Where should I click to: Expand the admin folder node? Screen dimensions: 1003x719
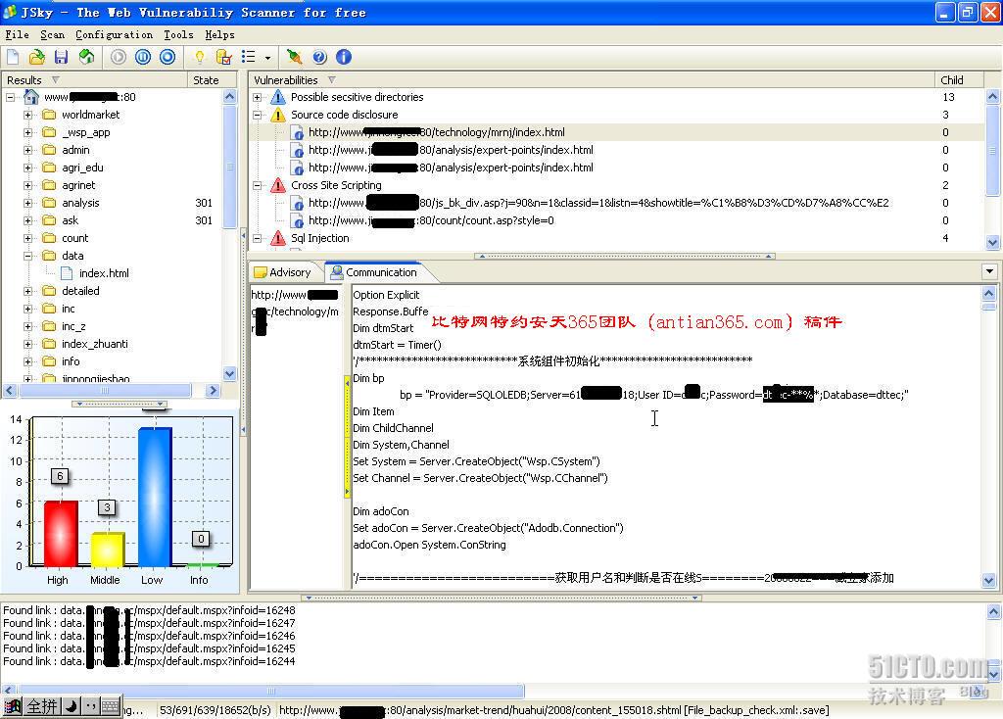(28, 150)
